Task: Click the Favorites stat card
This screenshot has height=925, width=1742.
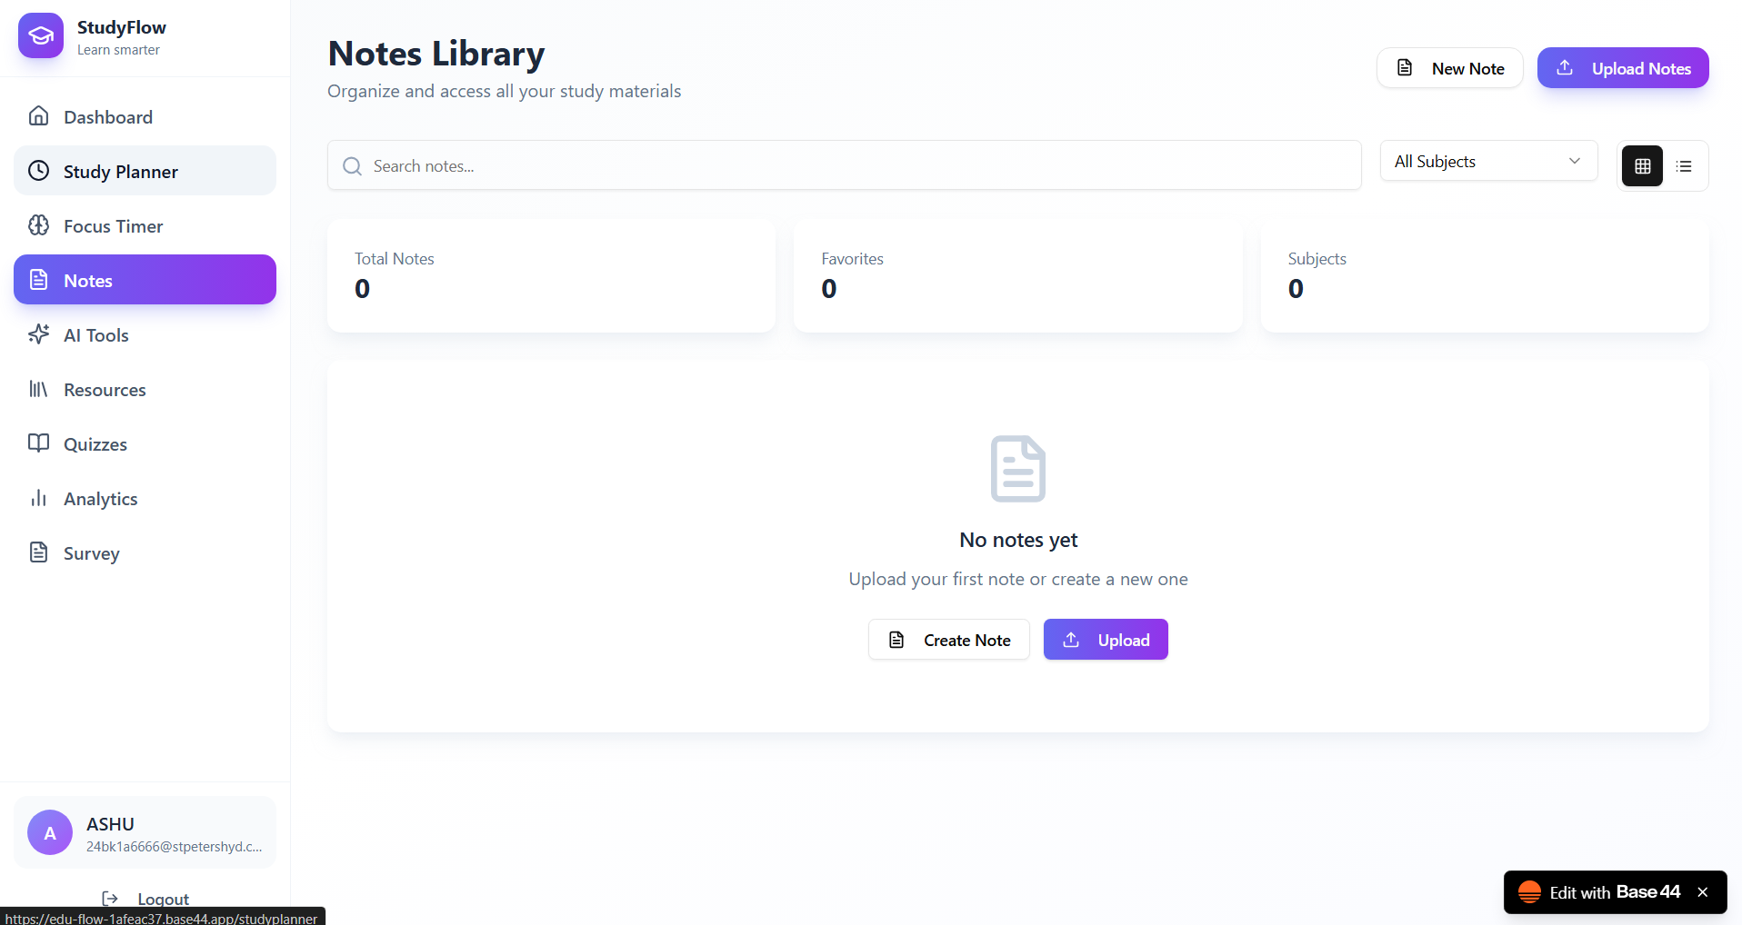Action: [1017, 276]
